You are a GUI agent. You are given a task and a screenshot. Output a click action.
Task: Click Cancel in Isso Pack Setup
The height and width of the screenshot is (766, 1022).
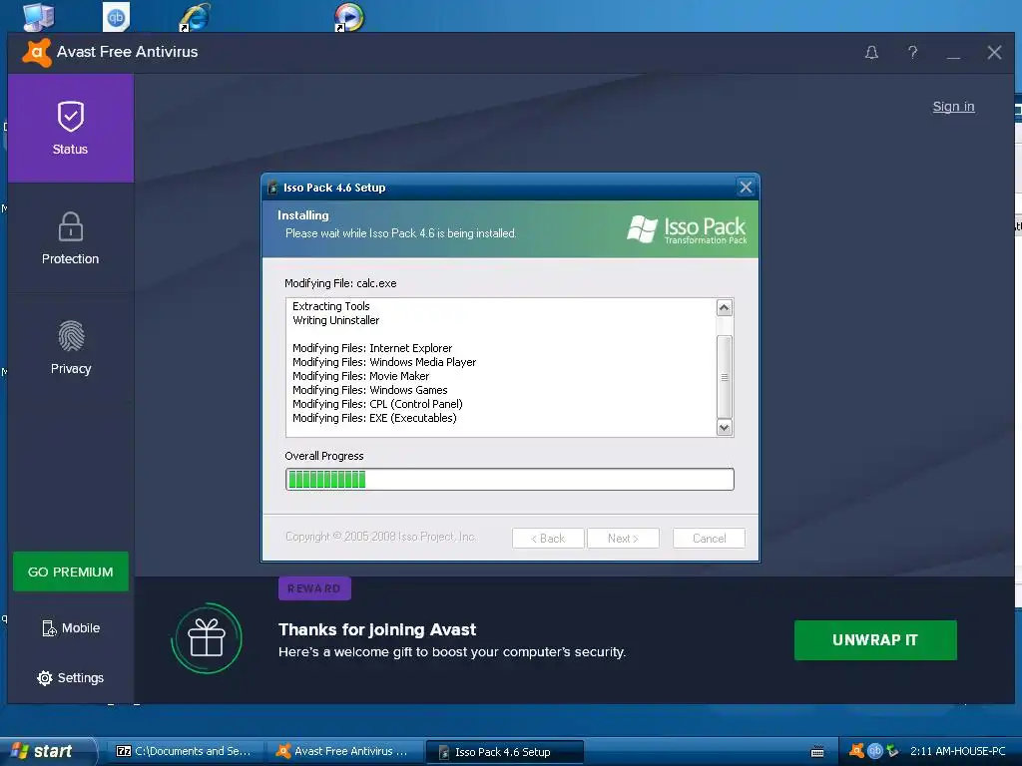coord(709,538)
